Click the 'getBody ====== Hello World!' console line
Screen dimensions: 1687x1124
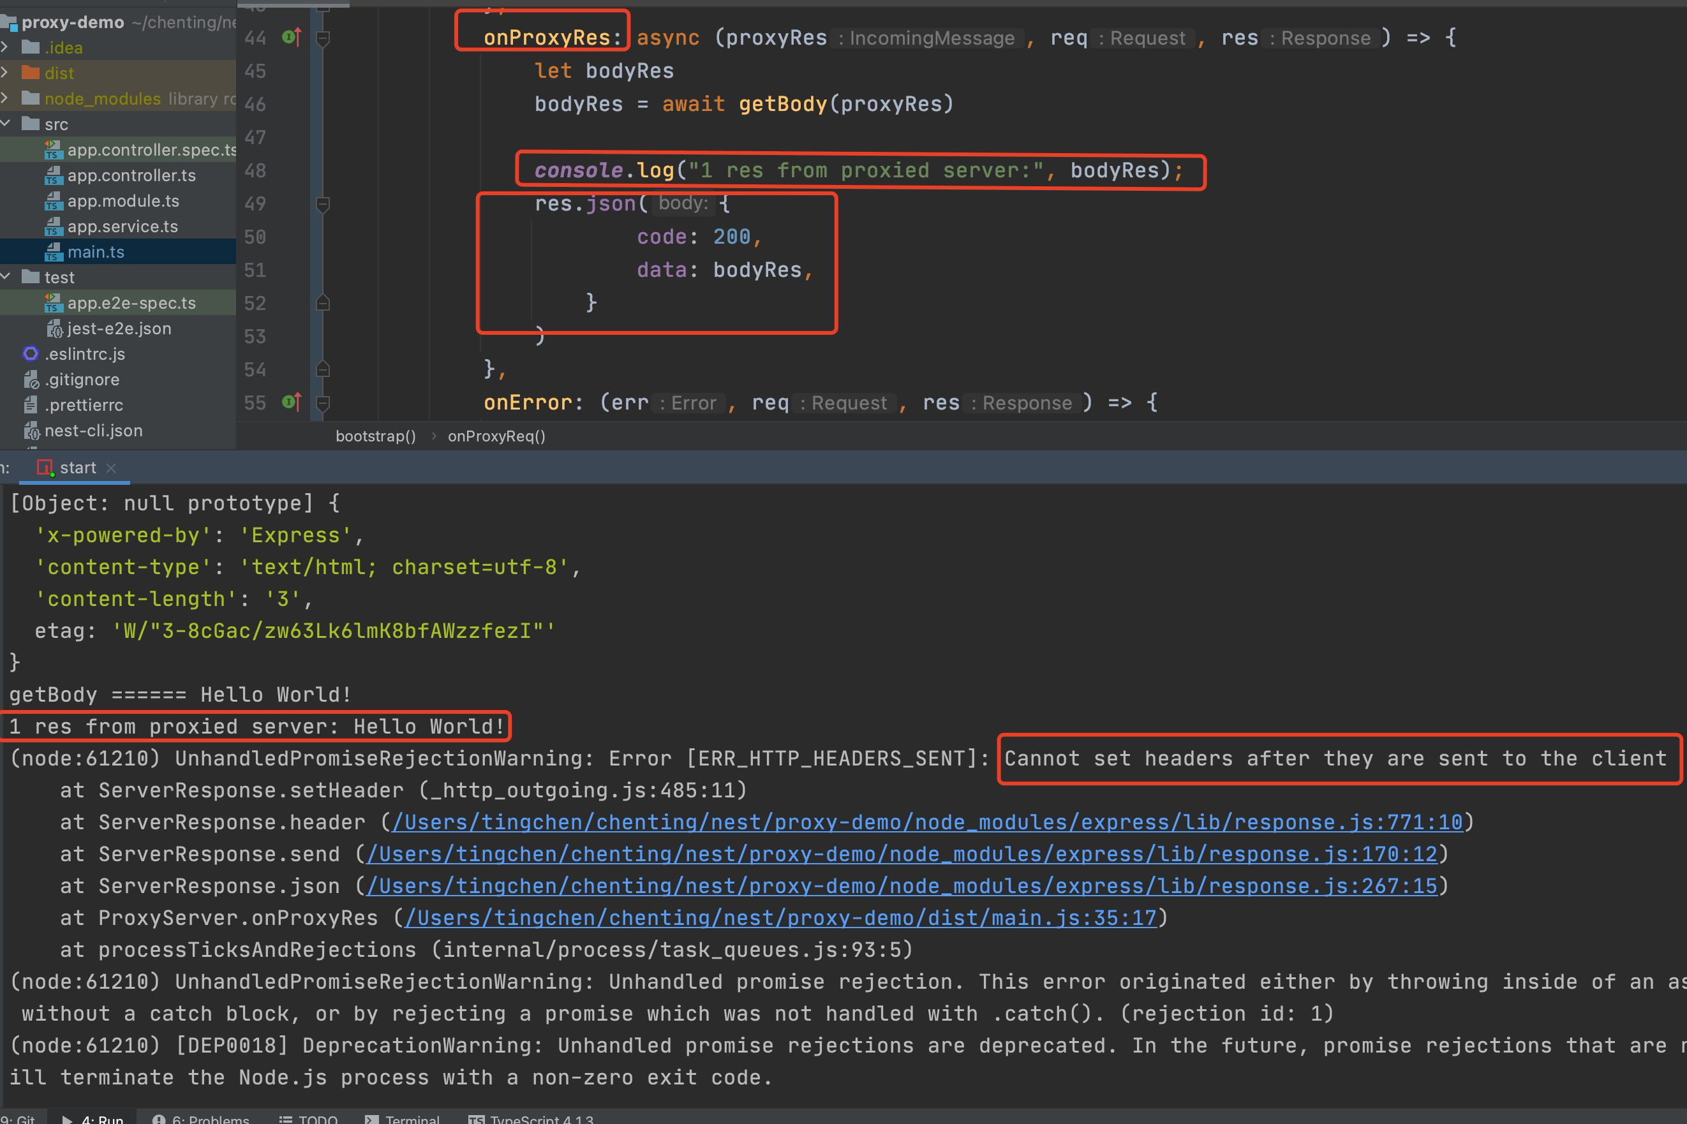180,695
